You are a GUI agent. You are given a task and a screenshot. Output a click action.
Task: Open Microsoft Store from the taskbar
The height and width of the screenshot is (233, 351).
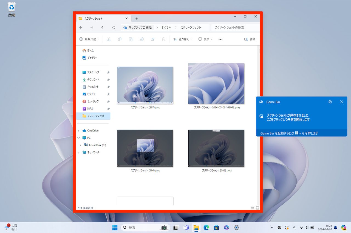pos(216,228)
